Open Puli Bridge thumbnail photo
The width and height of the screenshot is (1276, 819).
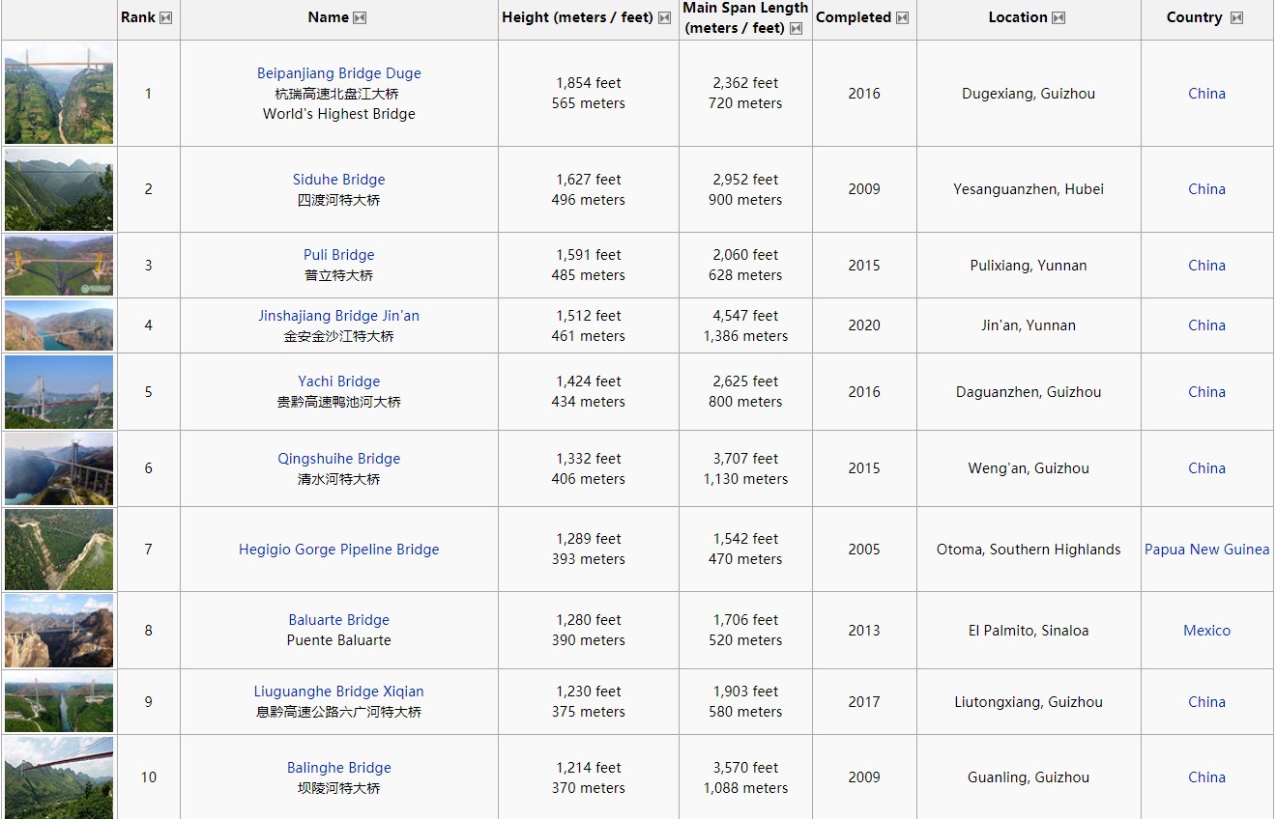[x=59, y=266]
